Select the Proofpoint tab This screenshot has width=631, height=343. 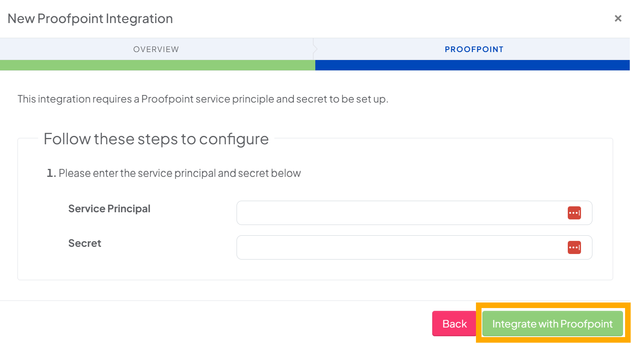click(473, 49)
